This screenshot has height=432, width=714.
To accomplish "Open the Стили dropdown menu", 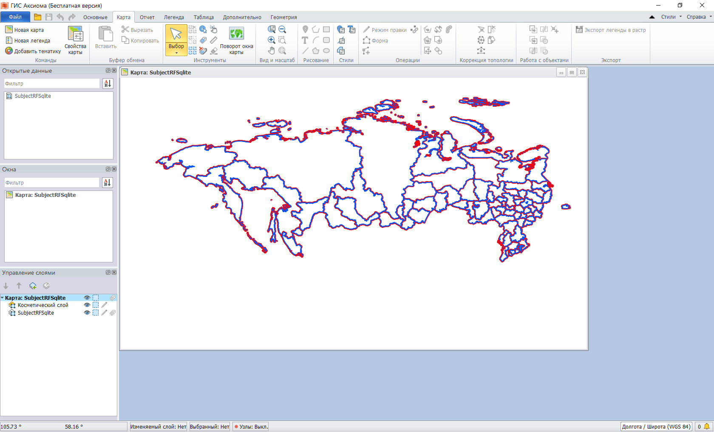I will point(671,17).
